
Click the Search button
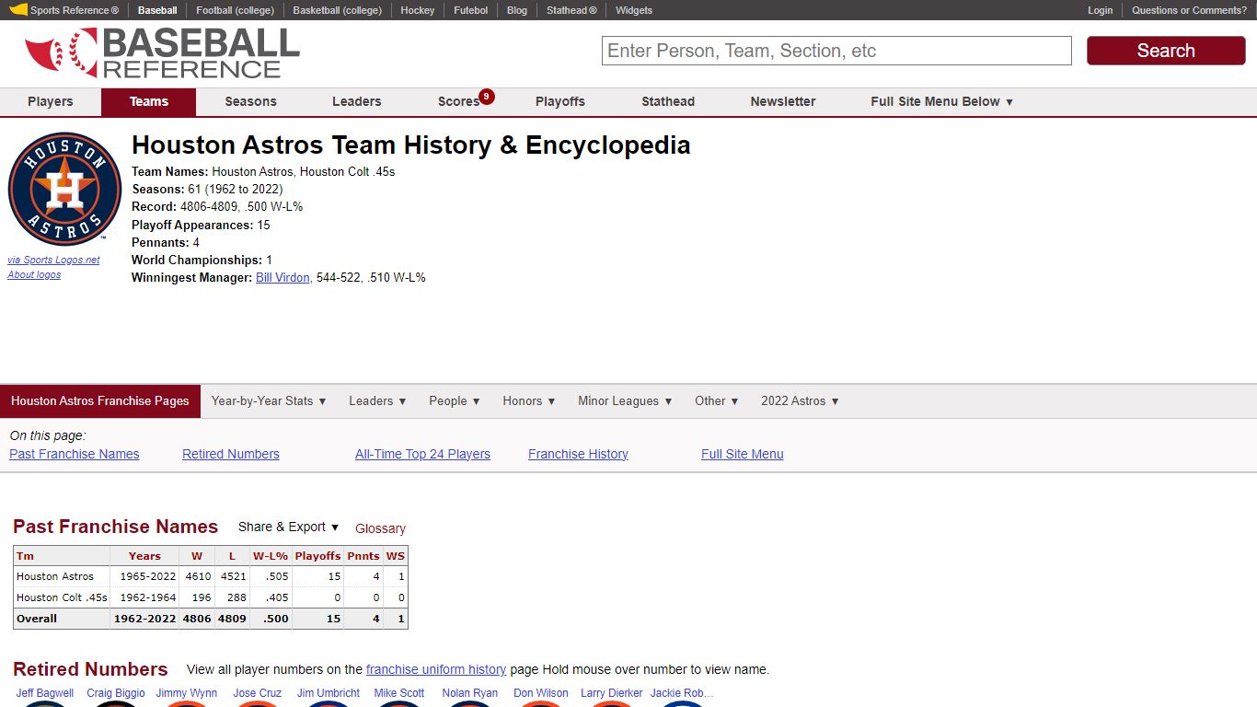[1166, 51]
